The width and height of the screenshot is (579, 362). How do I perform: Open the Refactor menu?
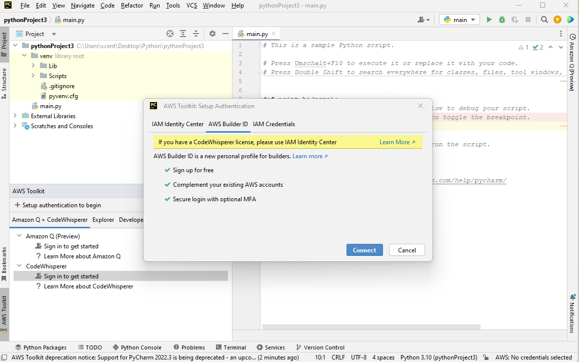(x=132, y=6)
